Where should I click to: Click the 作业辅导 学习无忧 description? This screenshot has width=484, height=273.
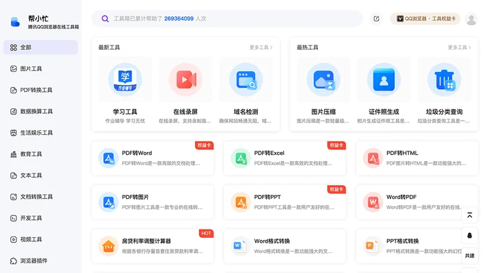click(x=125, y=121)
